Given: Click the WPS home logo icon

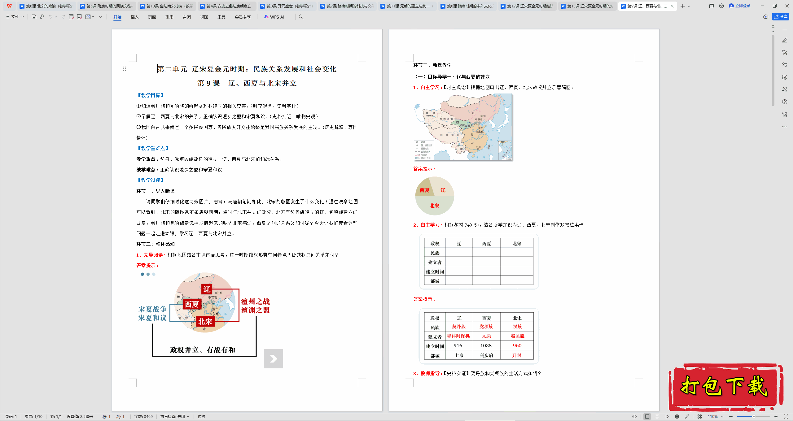Looking at the screenshot, I should (x=9, y=6).
